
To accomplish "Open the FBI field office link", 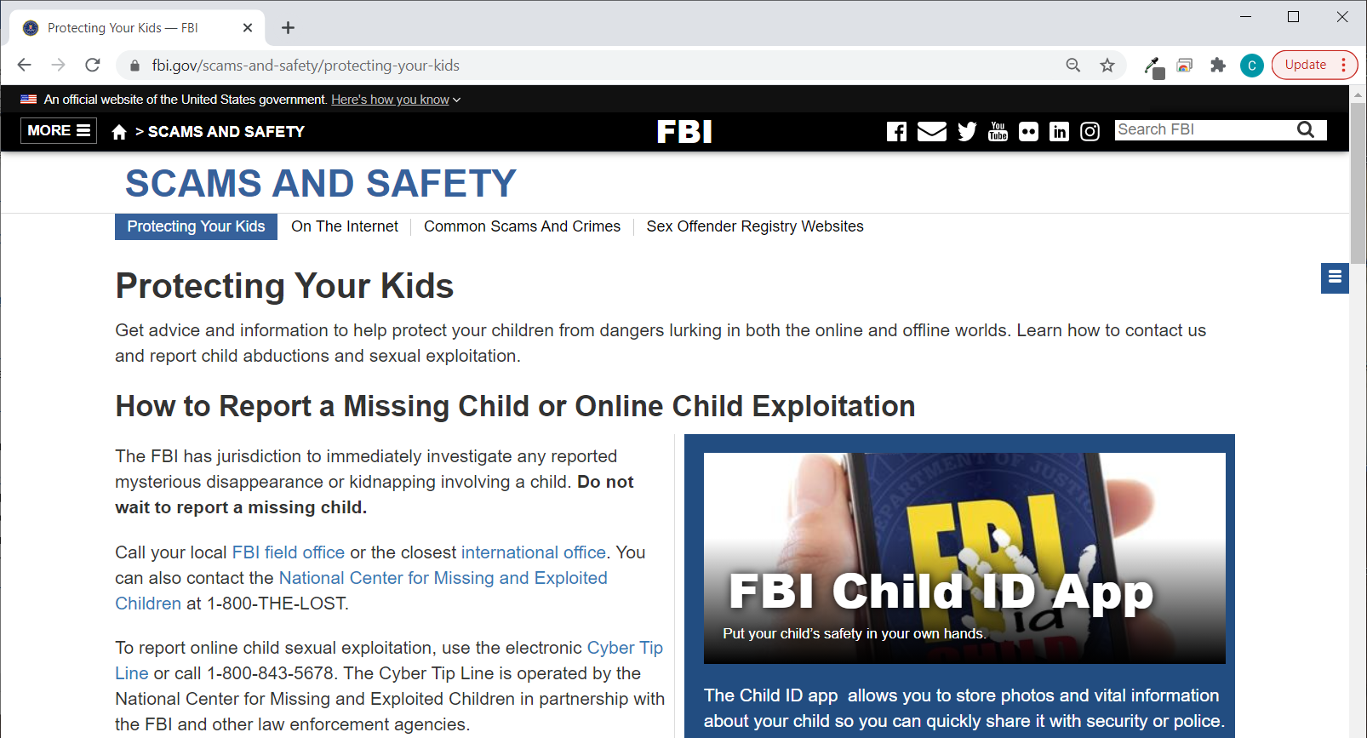I will click(289, 552).
